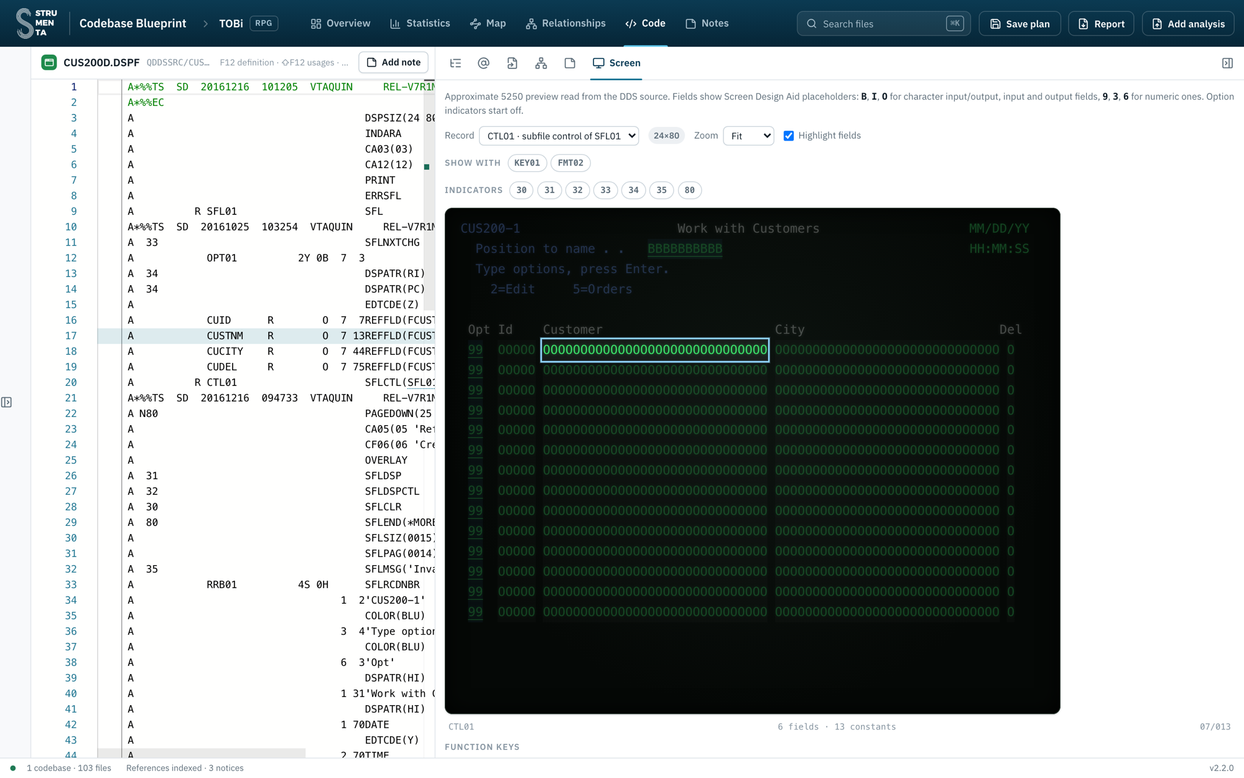The width and height of the screenshot is (1244, 778).
Task: Switch to the Screen tab
Action: pos(616,63)
